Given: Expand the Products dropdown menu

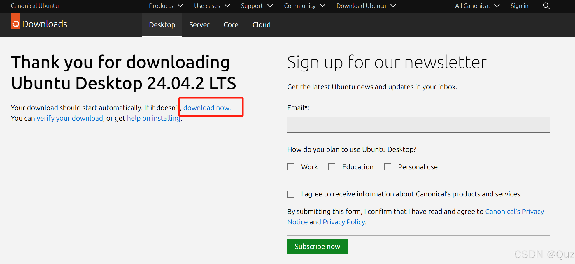Looking at the screenshot, I should click(166, 6).
